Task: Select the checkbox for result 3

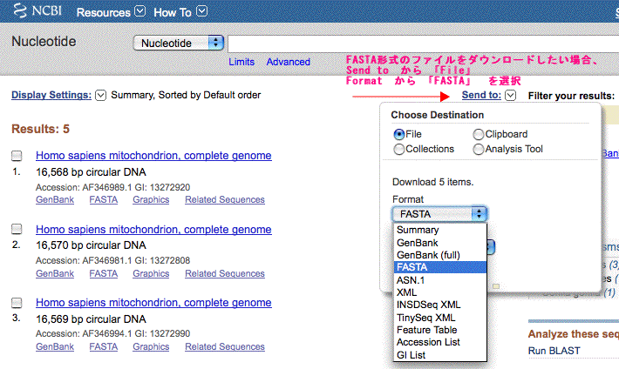Action: [x=17, y=303]
